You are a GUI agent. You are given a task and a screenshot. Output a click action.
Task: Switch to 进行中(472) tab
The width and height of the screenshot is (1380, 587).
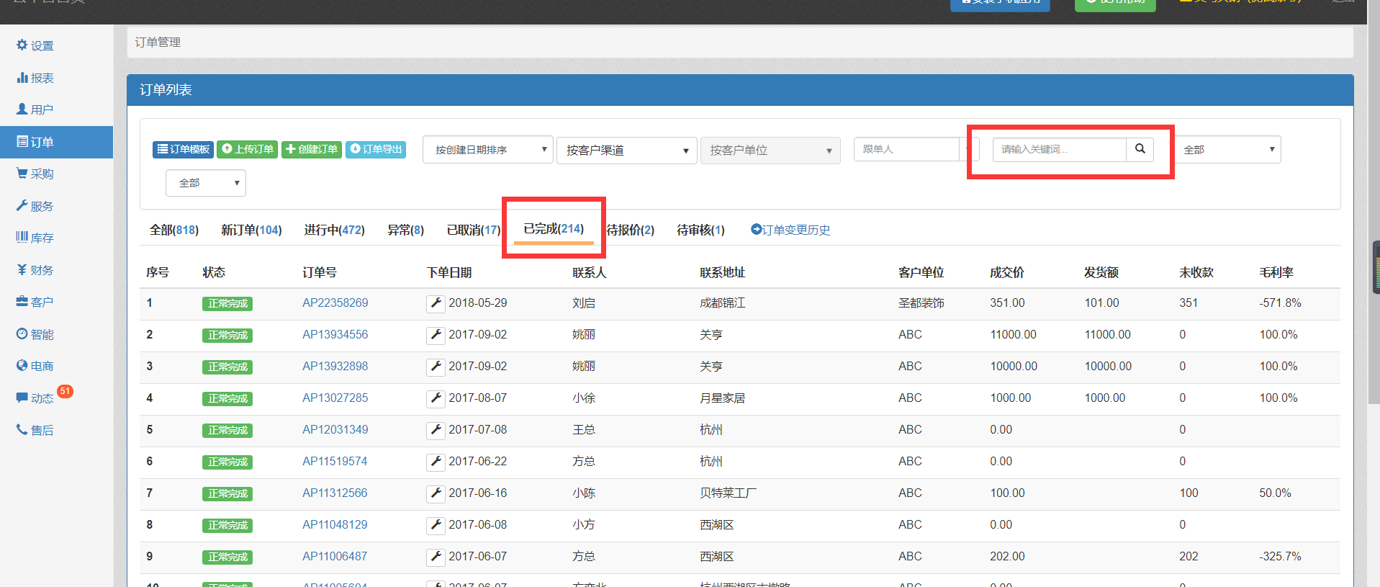(x=334, y=230)
